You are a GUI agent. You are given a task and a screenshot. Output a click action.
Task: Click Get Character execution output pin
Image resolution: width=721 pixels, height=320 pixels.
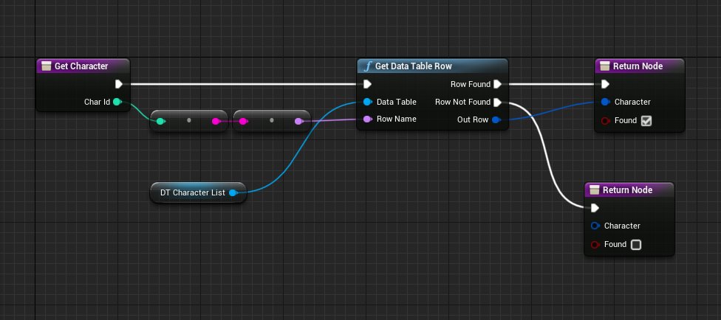[118, 84]
